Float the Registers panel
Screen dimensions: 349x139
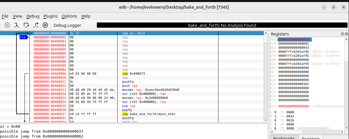point(342,34)
